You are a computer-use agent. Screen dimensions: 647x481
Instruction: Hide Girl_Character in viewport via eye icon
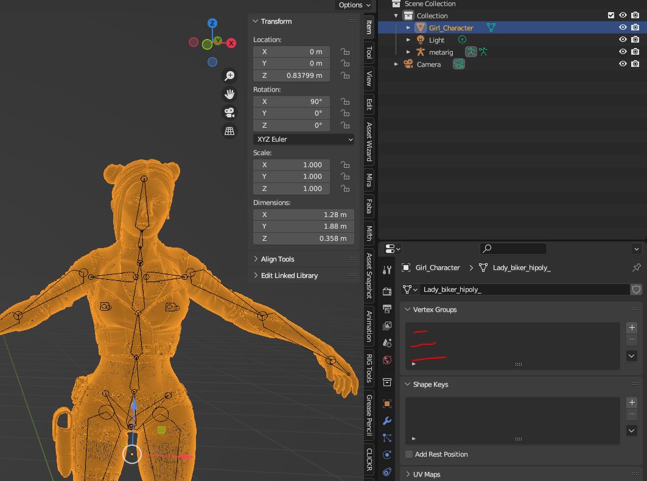623,27
